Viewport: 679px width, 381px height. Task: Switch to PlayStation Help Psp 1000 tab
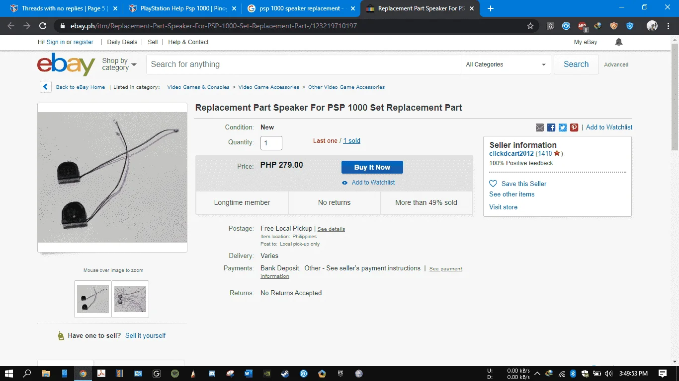(182, 8)
